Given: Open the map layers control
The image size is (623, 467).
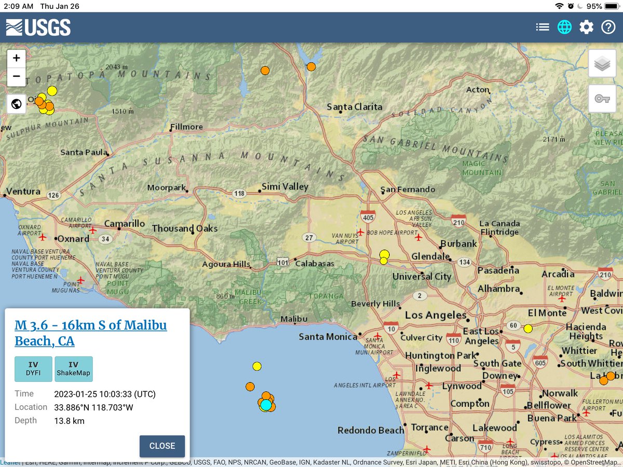Looking at the screenshot, I should (602, 64).
